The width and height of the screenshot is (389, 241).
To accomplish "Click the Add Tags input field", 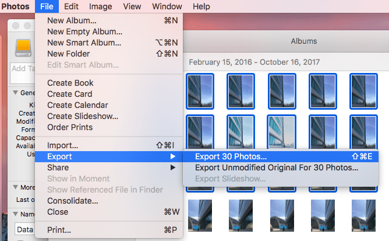I will (x=23, y=69).
